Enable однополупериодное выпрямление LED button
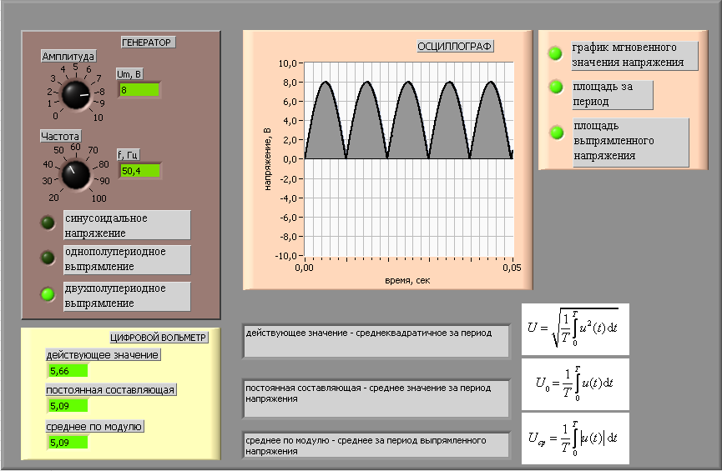The width and height of the screenshot is (722, 471). (x=48, y=258)
